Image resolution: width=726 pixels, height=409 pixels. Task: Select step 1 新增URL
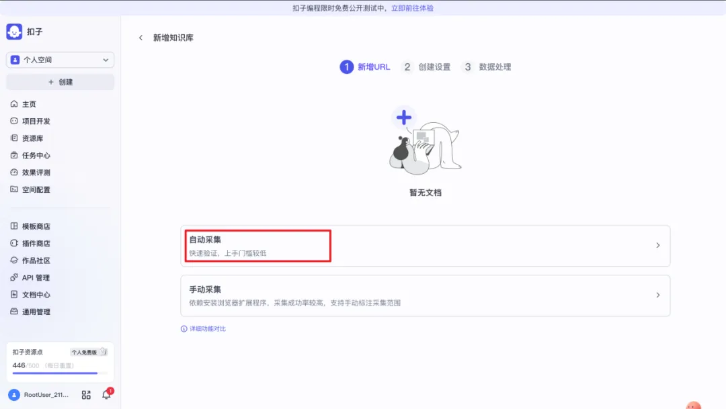pos(365,66)
